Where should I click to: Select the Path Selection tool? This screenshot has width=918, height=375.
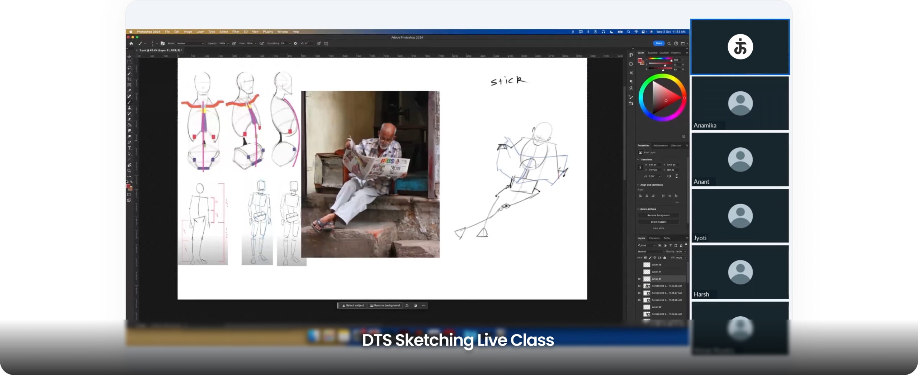[x=129, y=154]
